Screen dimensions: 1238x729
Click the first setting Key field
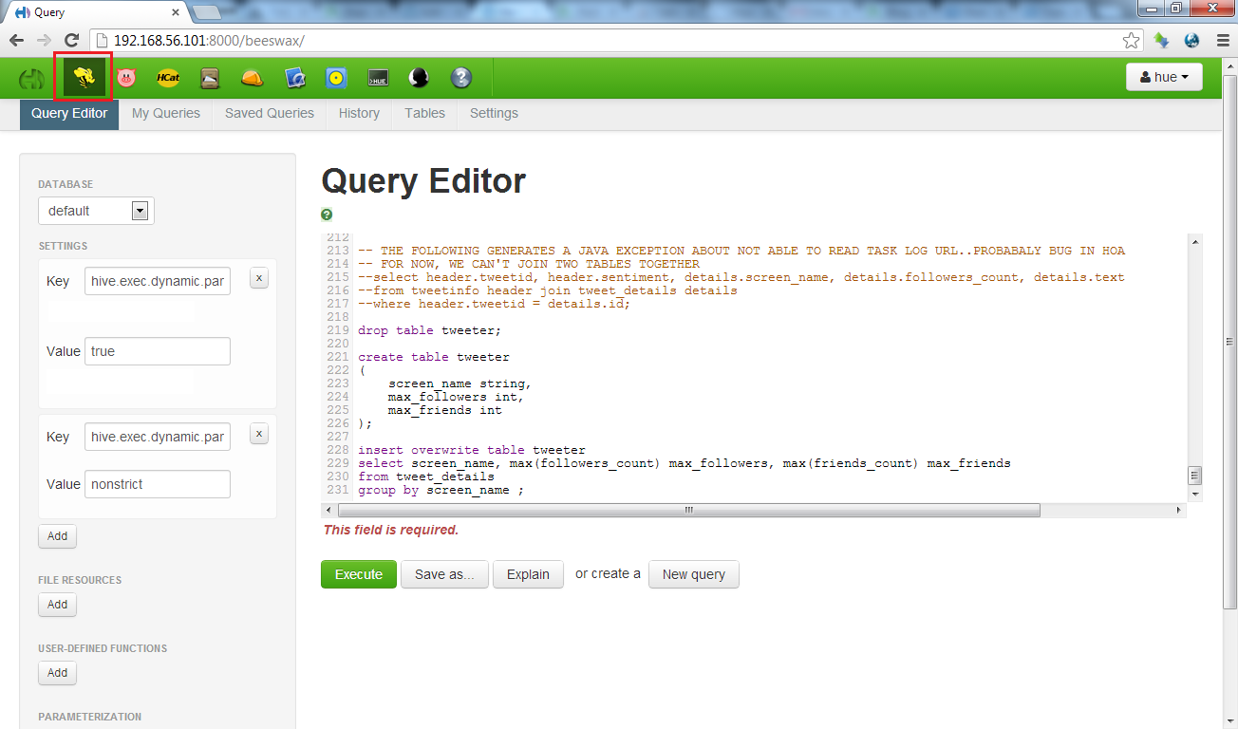tap(158, 281)
